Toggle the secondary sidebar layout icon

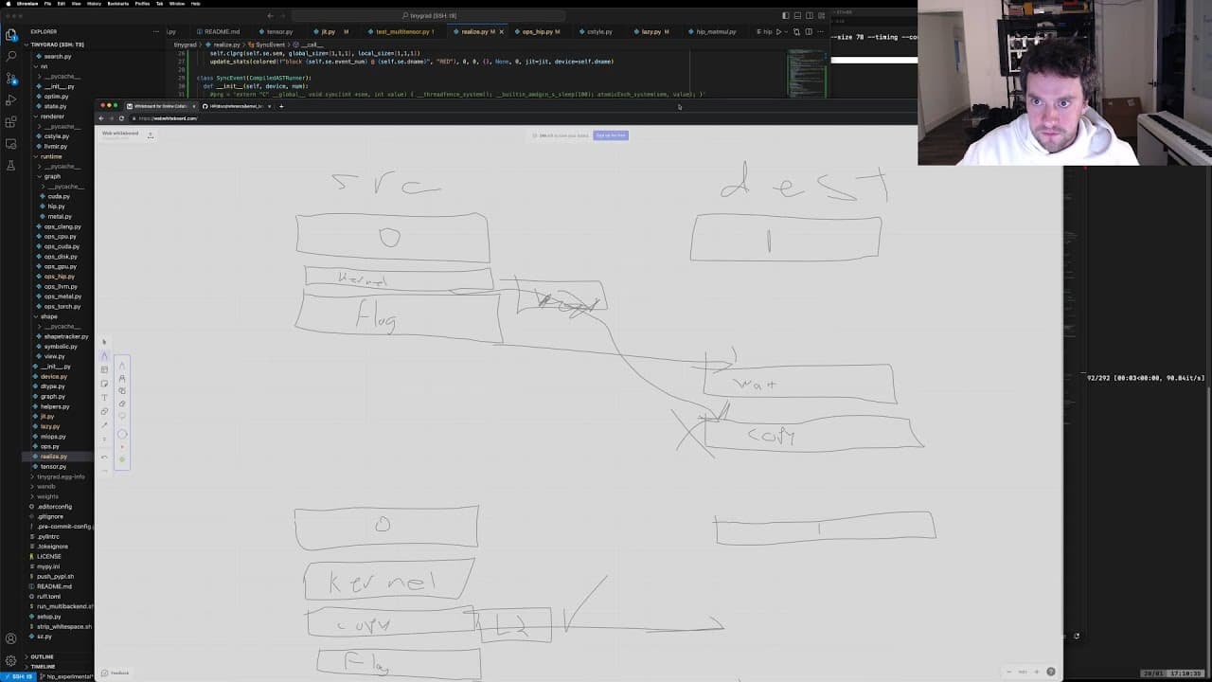810,15
